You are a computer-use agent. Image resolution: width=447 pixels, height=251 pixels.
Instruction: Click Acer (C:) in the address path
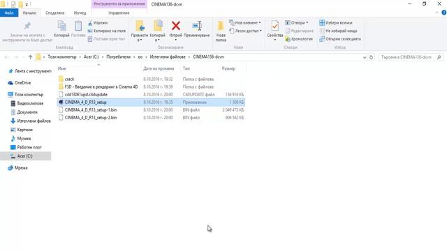pyautogui.click(x=91, y=57)
